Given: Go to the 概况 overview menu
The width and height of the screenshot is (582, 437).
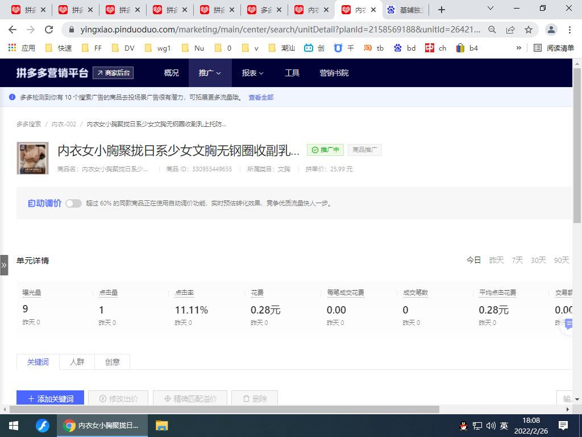Looking at the screenshot, I should (172, 73).
